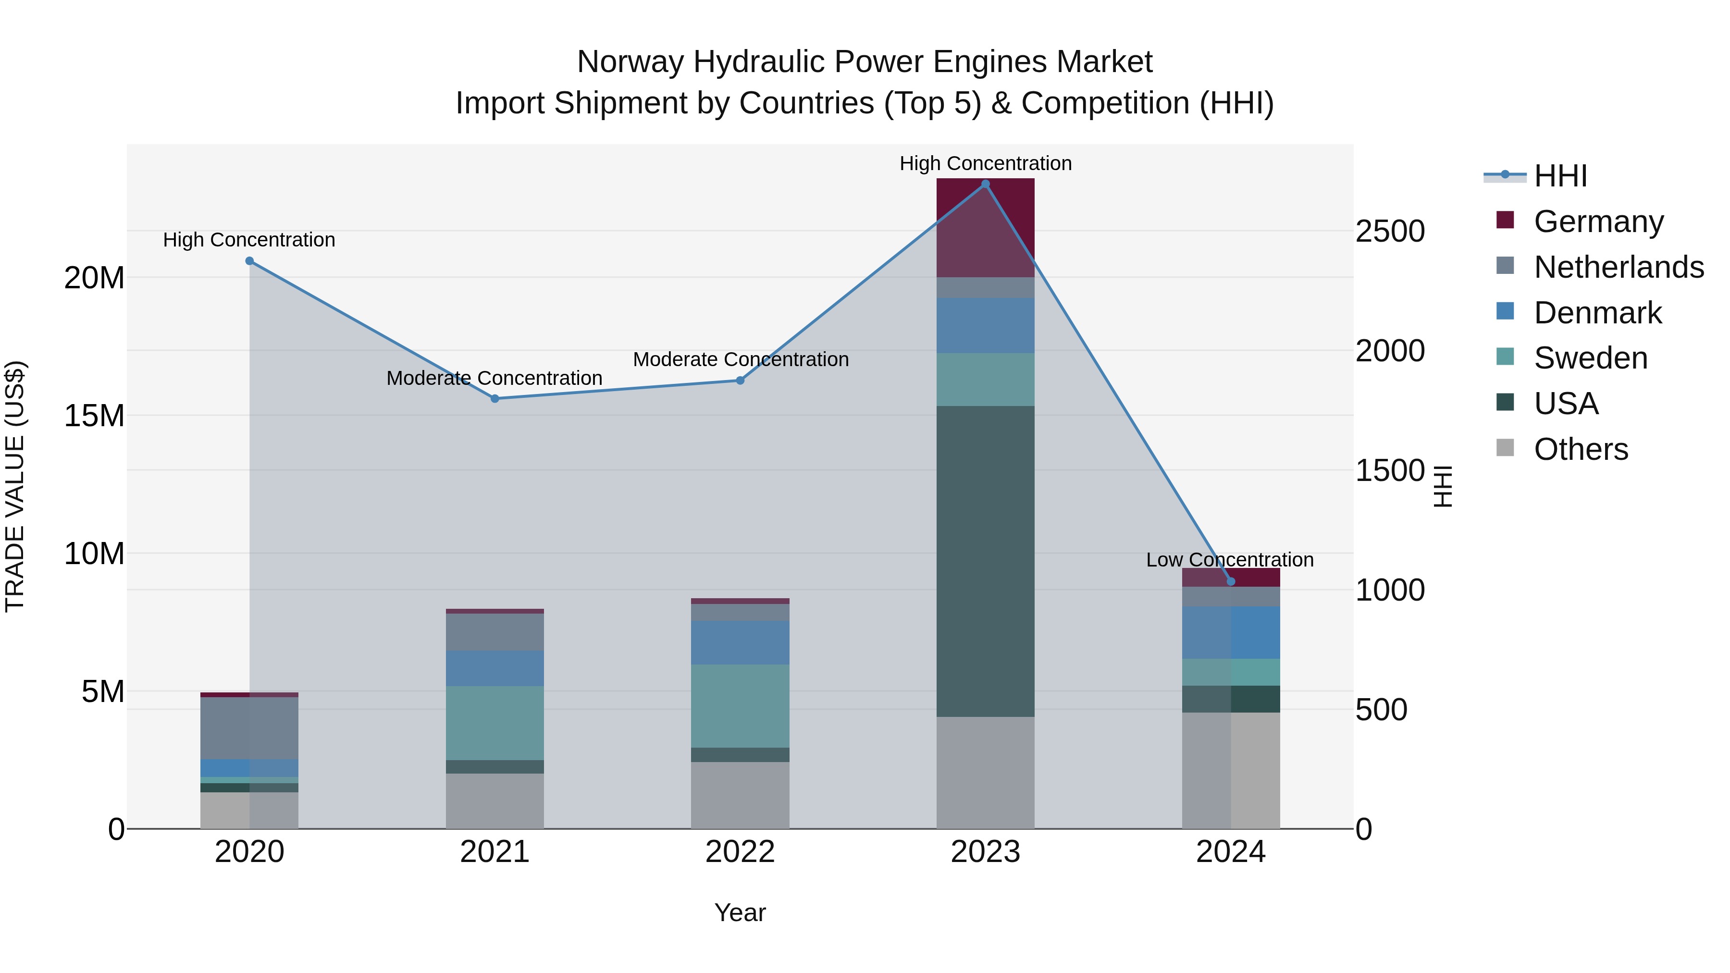This screenshot has height=973, width=1730.
Task: Select the Others segment in the 2024 bar
Action: (x=1231, y=770)
